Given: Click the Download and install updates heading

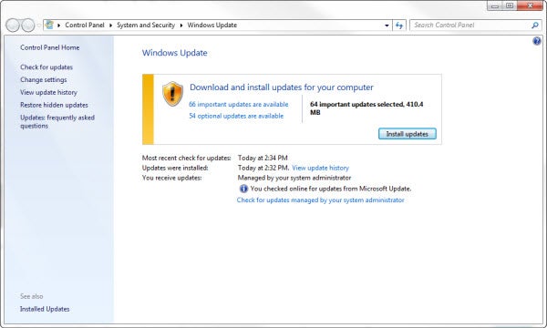Looking at the screenshot, I should pyautogui.click(x=281, y=87).
